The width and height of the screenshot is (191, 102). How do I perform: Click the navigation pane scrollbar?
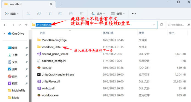pyautogui.click(x=30, y=70)
